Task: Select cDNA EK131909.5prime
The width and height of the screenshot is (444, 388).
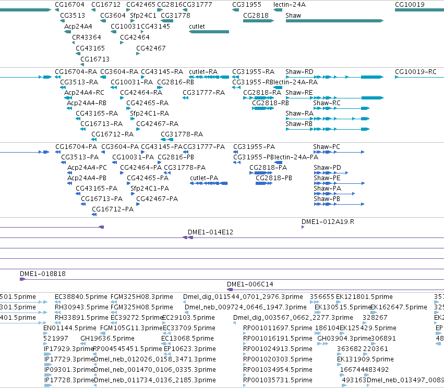Action: [365, 359]
